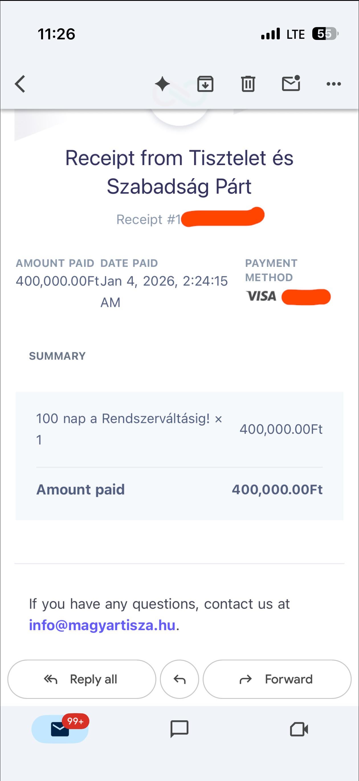Tap the single reply arrow button
This screenshot has height=781, width=359.
point(179,679)
